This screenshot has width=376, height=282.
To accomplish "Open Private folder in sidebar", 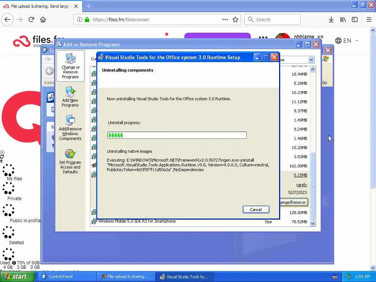I will pyautogui.click(x=14, y=199).
